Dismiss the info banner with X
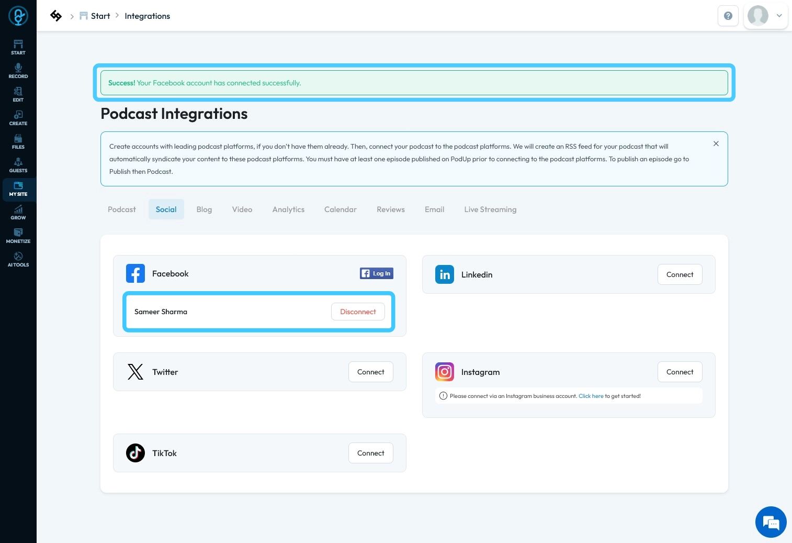The height and width of the screenshot is (543, 792). (x=716, y=143)
